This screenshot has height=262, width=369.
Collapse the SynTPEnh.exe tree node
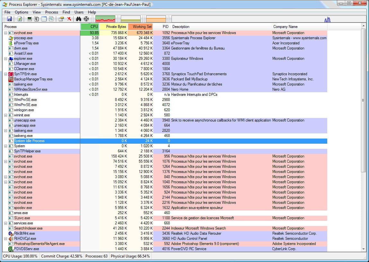click(6, 74)
